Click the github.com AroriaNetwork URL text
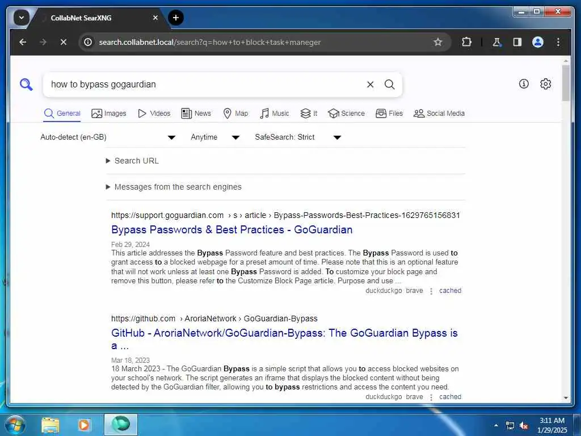Image resolution: width=581 pixels, height=436 pixels. [x=214, y=319]
